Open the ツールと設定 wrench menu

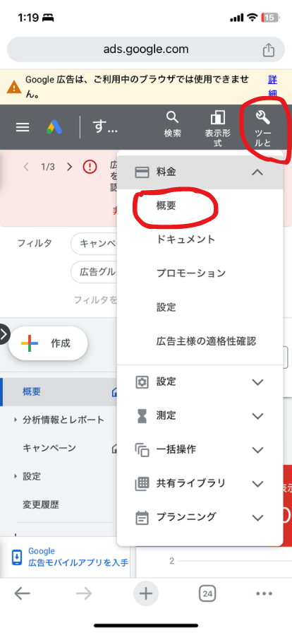tap(263, 129)
